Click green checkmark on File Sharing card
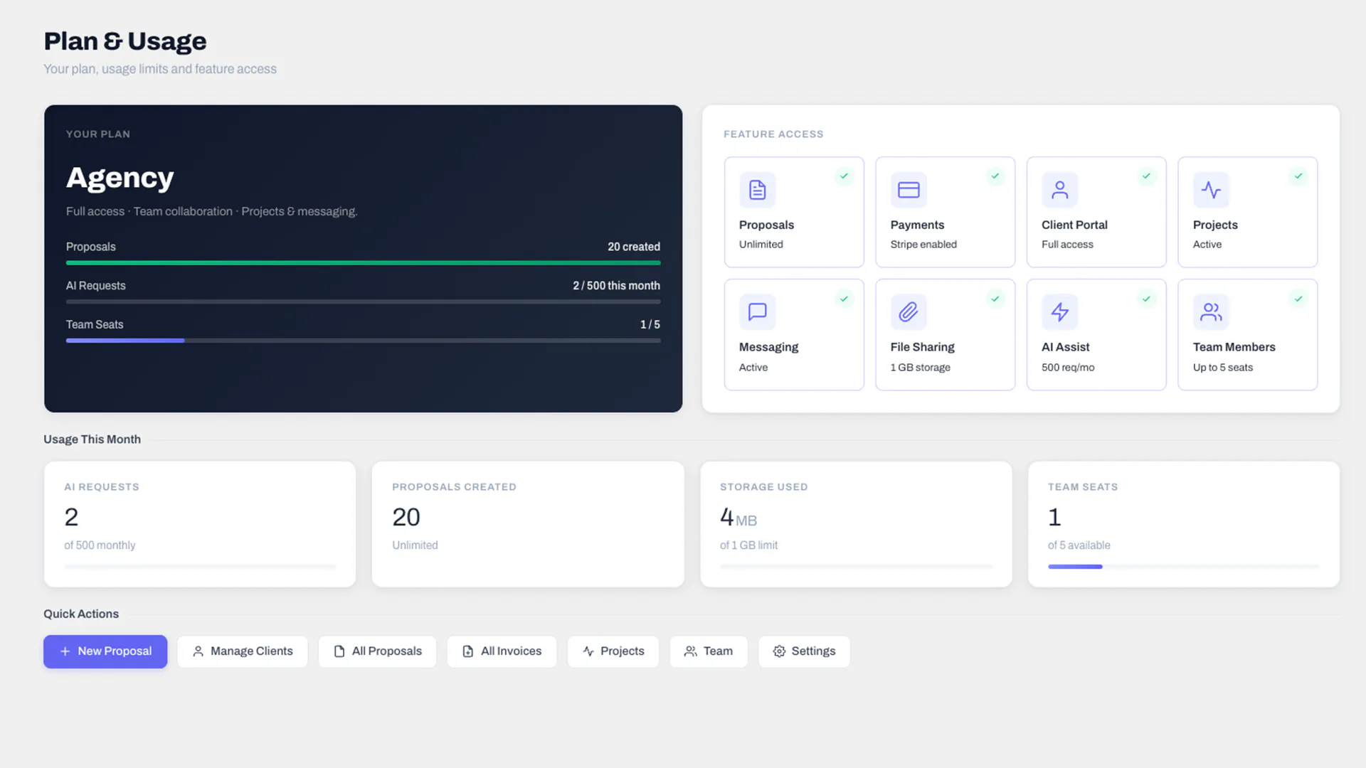1366x768 pixels. [x=995, y=299]
